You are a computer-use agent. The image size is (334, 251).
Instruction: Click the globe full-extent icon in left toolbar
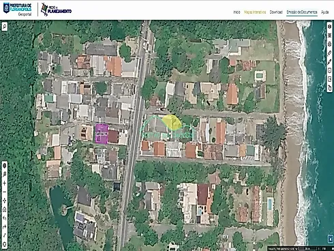(4, 166)
